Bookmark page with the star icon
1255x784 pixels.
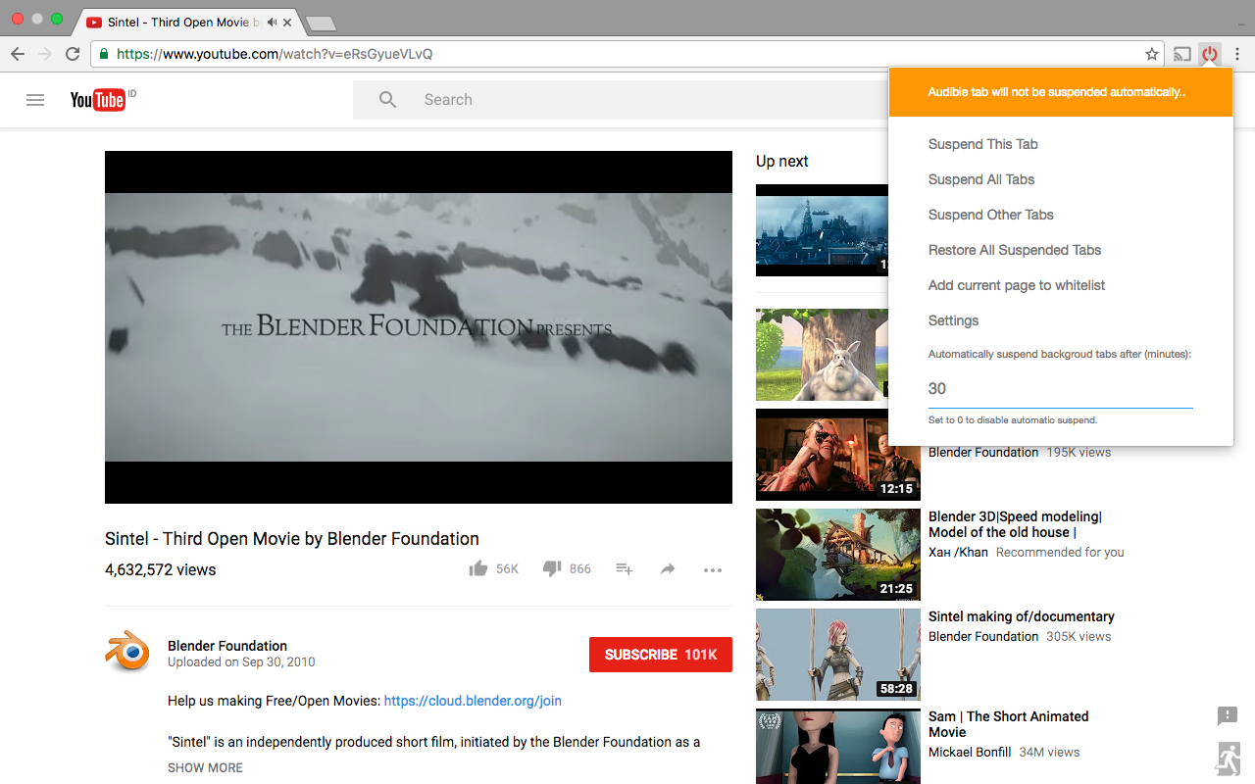pos(1152,54)
